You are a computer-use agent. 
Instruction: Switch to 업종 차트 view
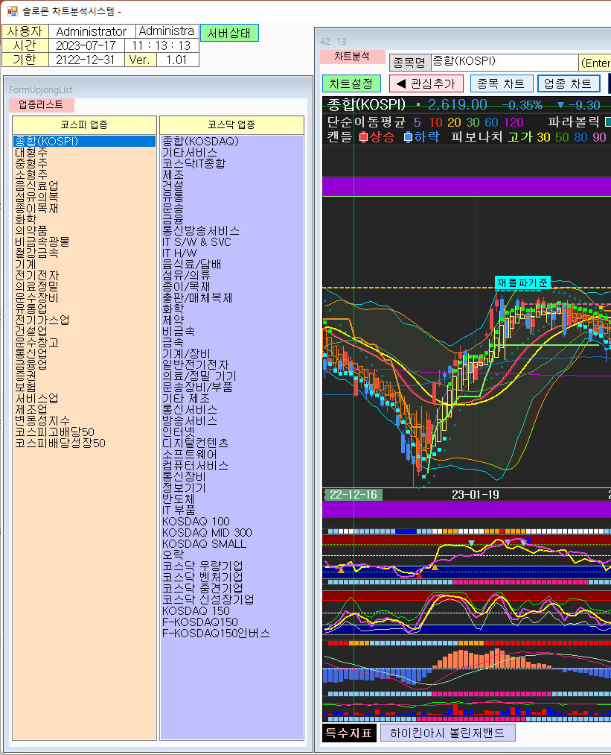click(569, 83)
